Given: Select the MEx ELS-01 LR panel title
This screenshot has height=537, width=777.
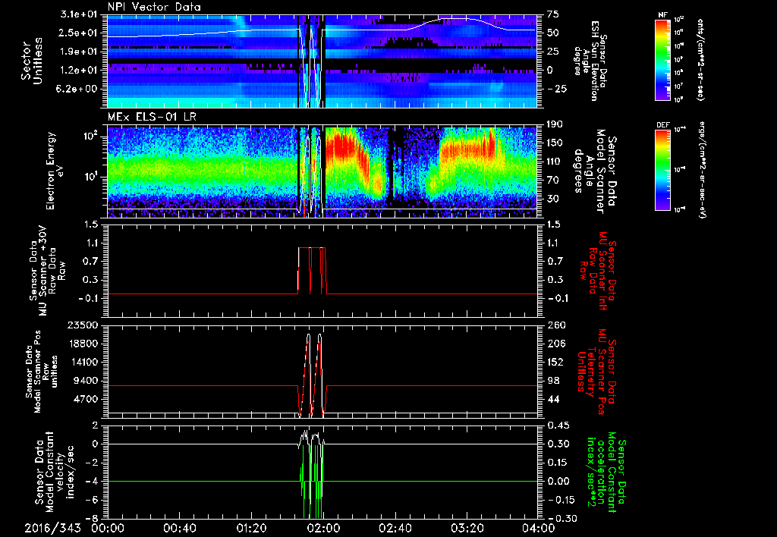Looking at the screenshot, I should click(151, 118).
